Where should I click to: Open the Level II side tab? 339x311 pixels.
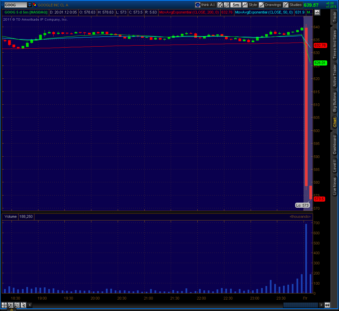[x=335, y=166]
